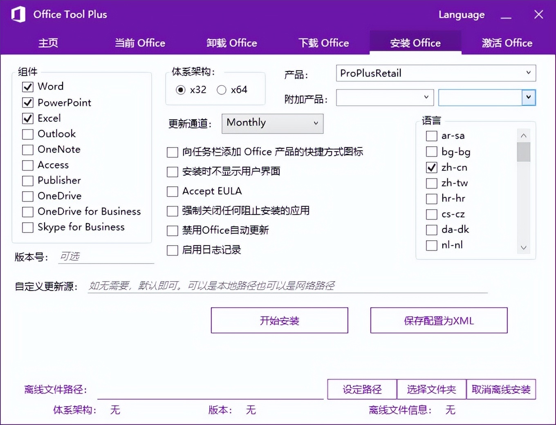Click the 保存配置为XML button
This screenshot has height=425, width=556.
tap(438, 320)
